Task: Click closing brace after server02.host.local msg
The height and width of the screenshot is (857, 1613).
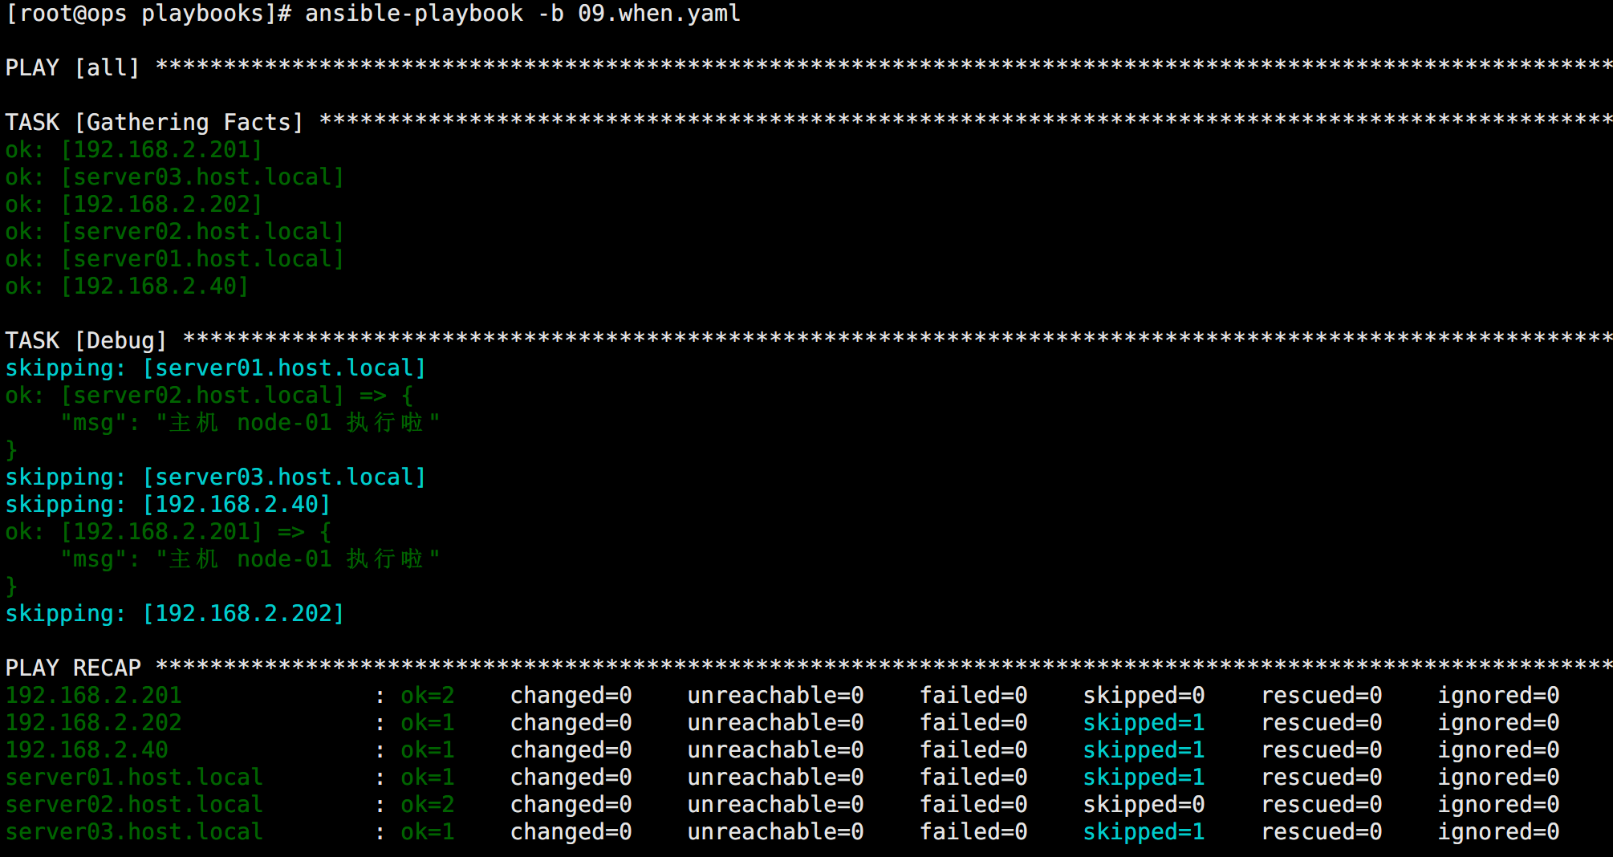Action: point(11,449)
